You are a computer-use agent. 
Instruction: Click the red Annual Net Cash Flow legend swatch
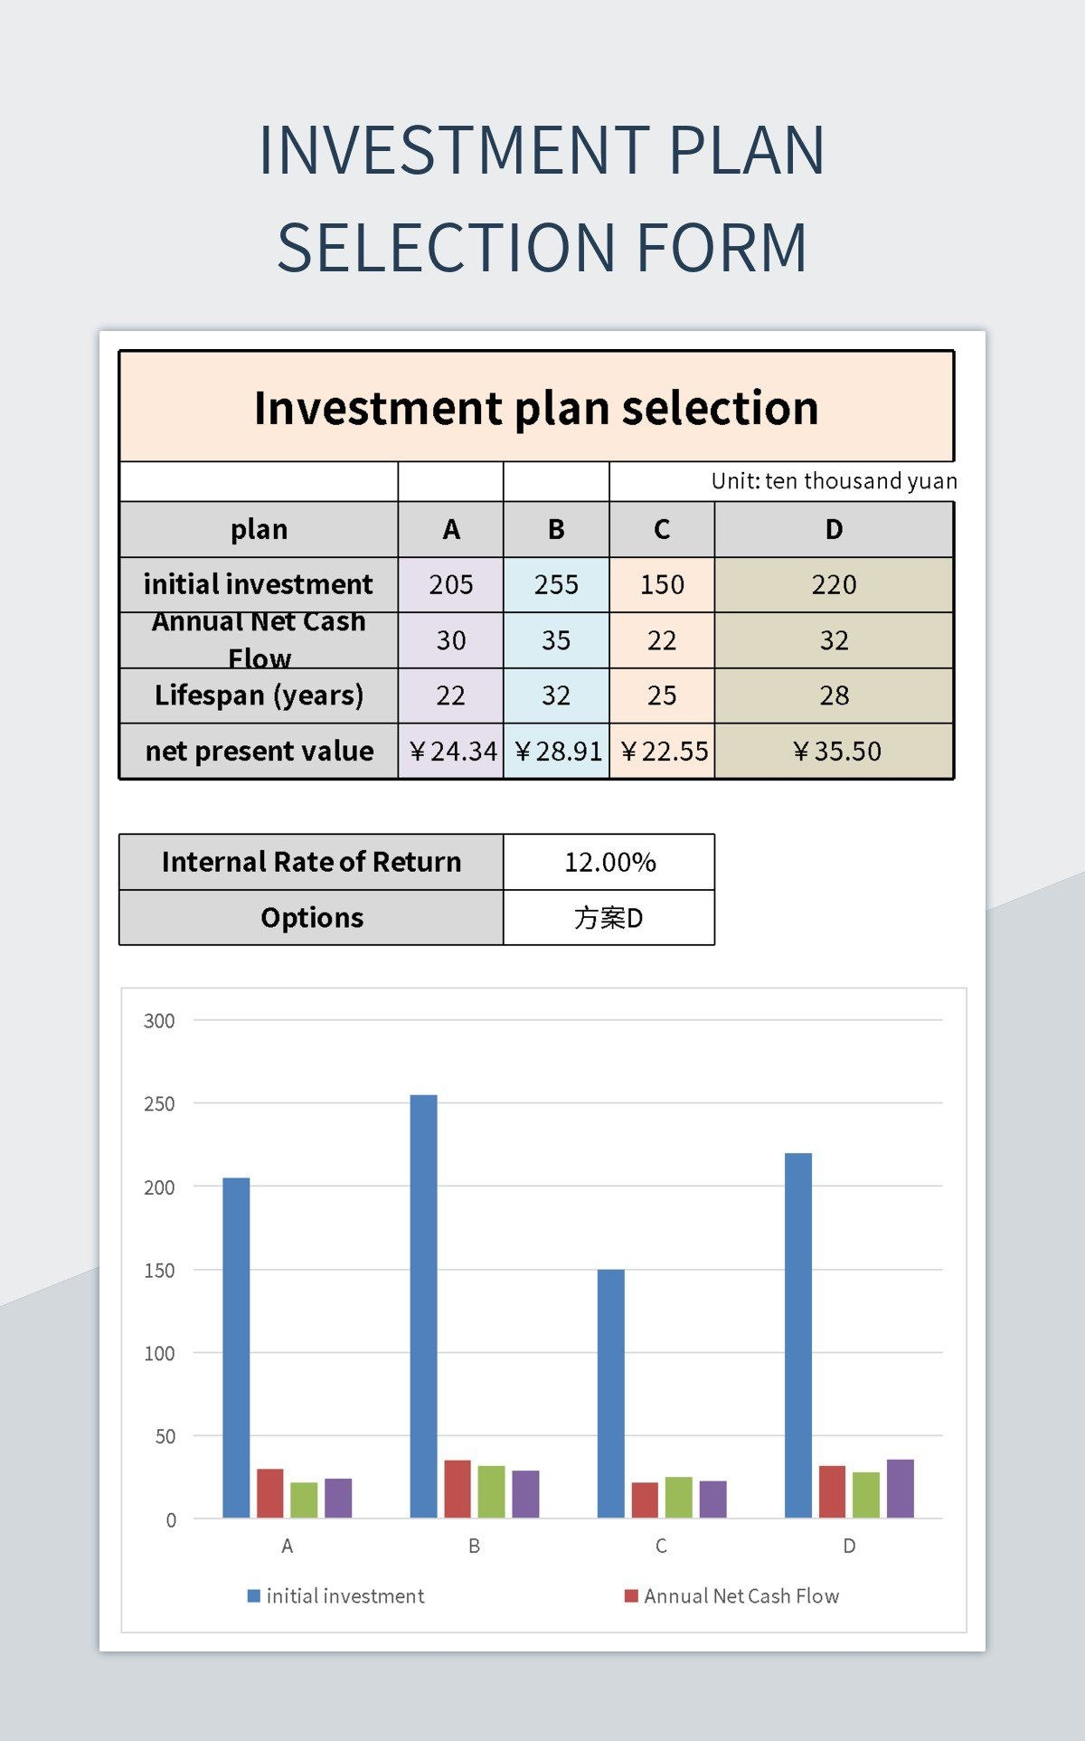(x=631, y=1595)
